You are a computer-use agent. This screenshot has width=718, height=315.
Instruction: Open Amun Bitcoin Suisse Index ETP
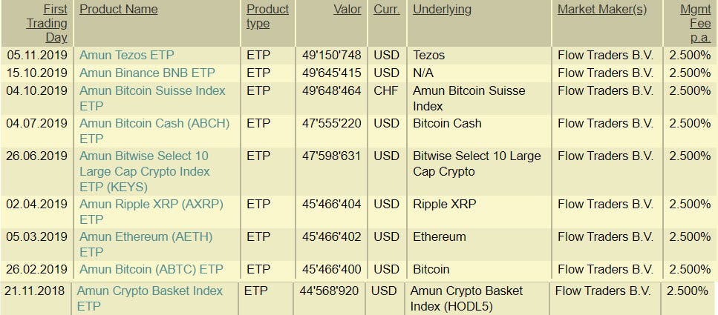point(152,99)
